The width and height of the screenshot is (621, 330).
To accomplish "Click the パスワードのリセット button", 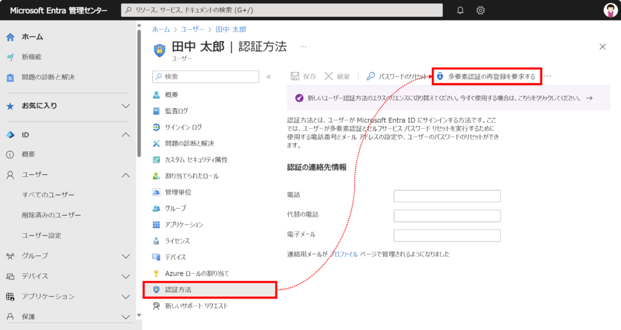I will pos(397,76).
